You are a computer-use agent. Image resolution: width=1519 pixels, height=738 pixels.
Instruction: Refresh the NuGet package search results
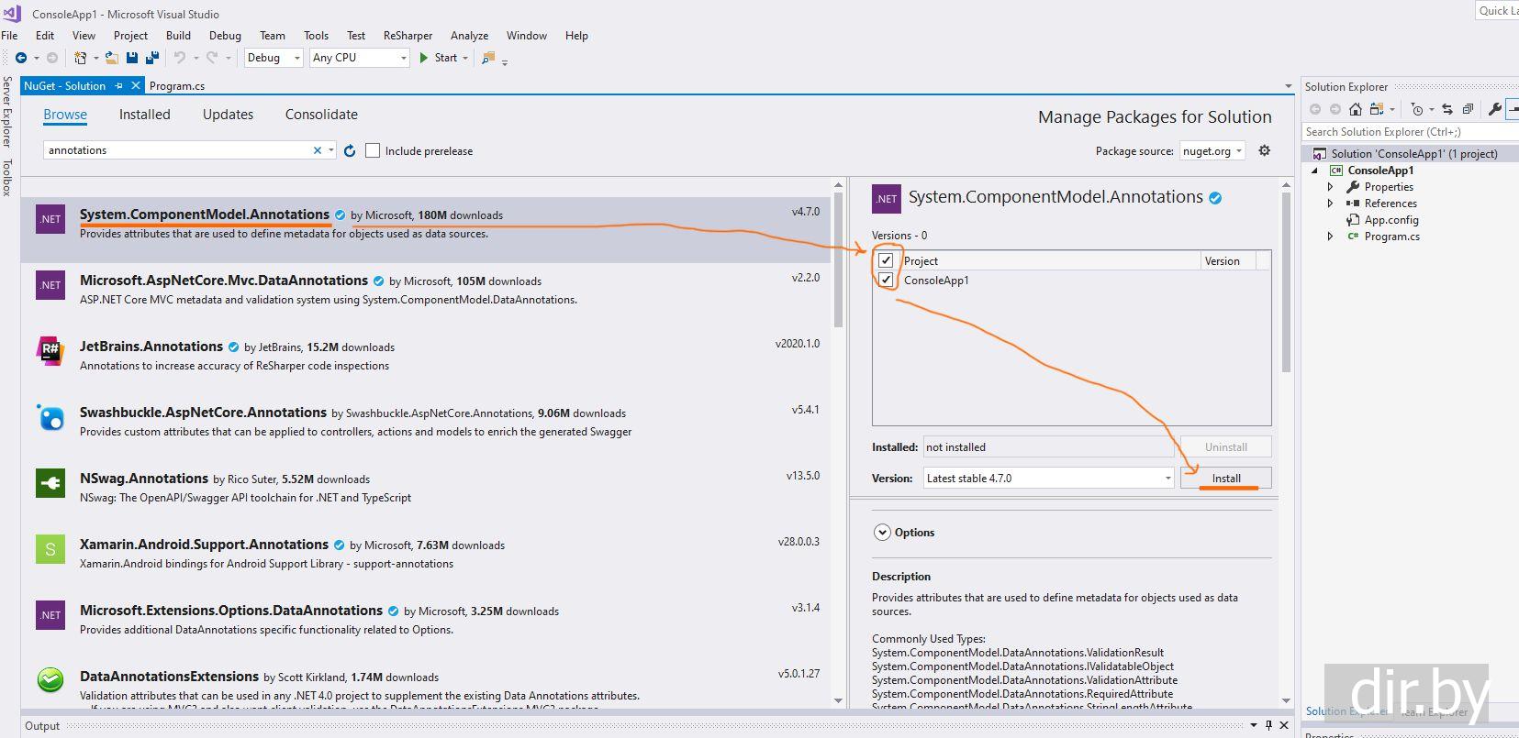[x=350, y=150]
